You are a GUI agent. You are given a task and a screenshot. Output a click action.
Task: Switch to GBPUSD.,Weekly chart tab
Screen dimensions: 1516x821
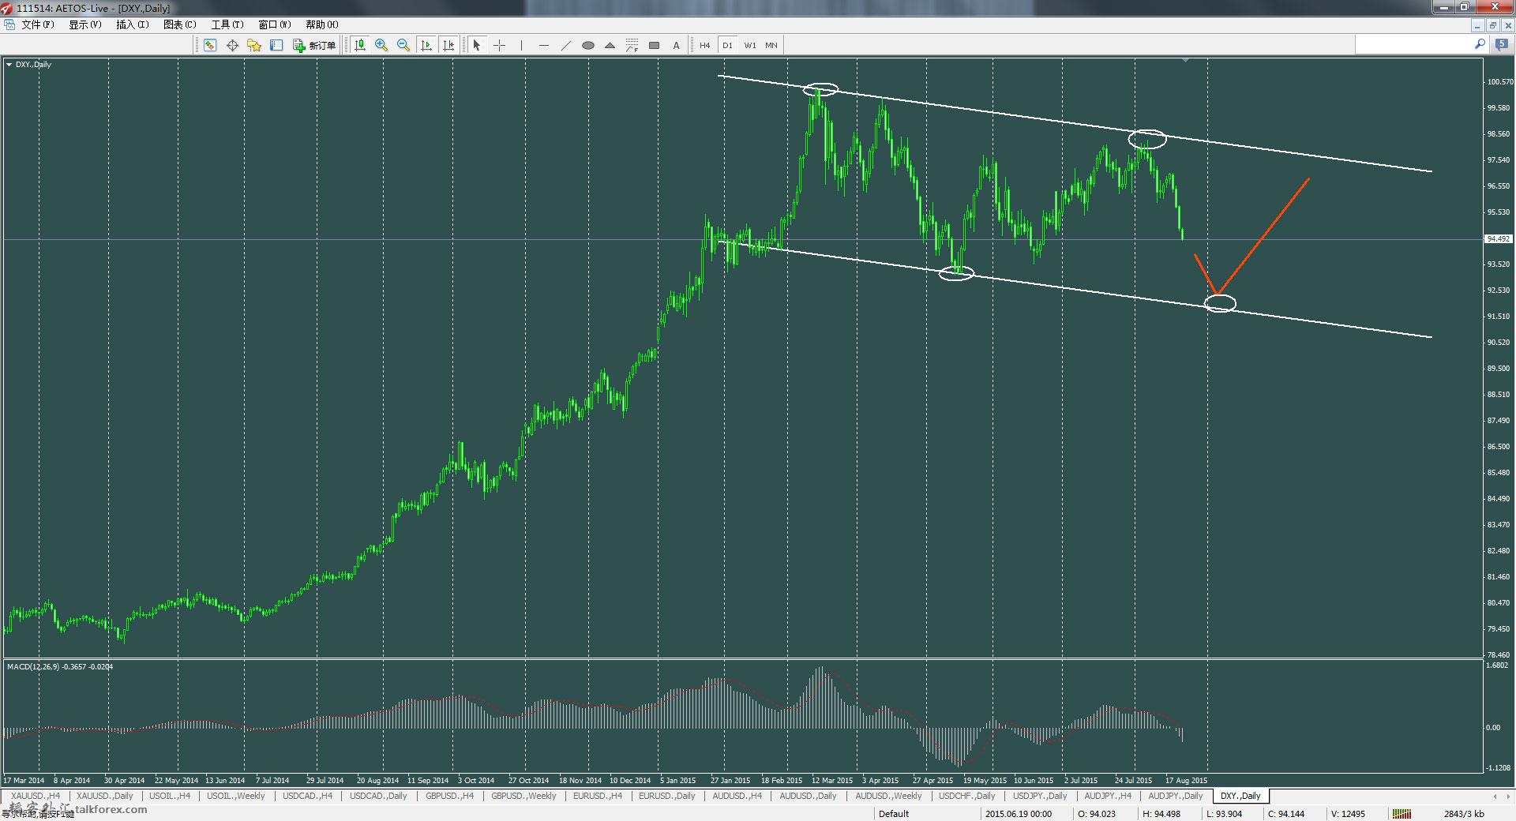point(523,796)
